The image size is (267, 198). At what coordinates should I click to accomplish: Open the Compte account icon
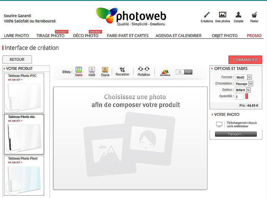(x=239, y=16)
